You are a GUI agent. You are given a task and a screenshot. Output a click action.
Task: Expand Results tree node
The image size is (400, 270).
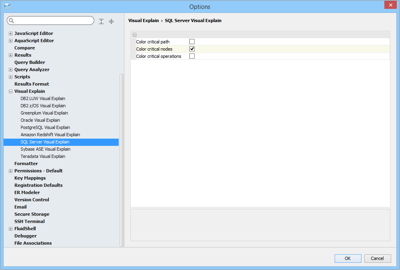[x=10, y=55]
